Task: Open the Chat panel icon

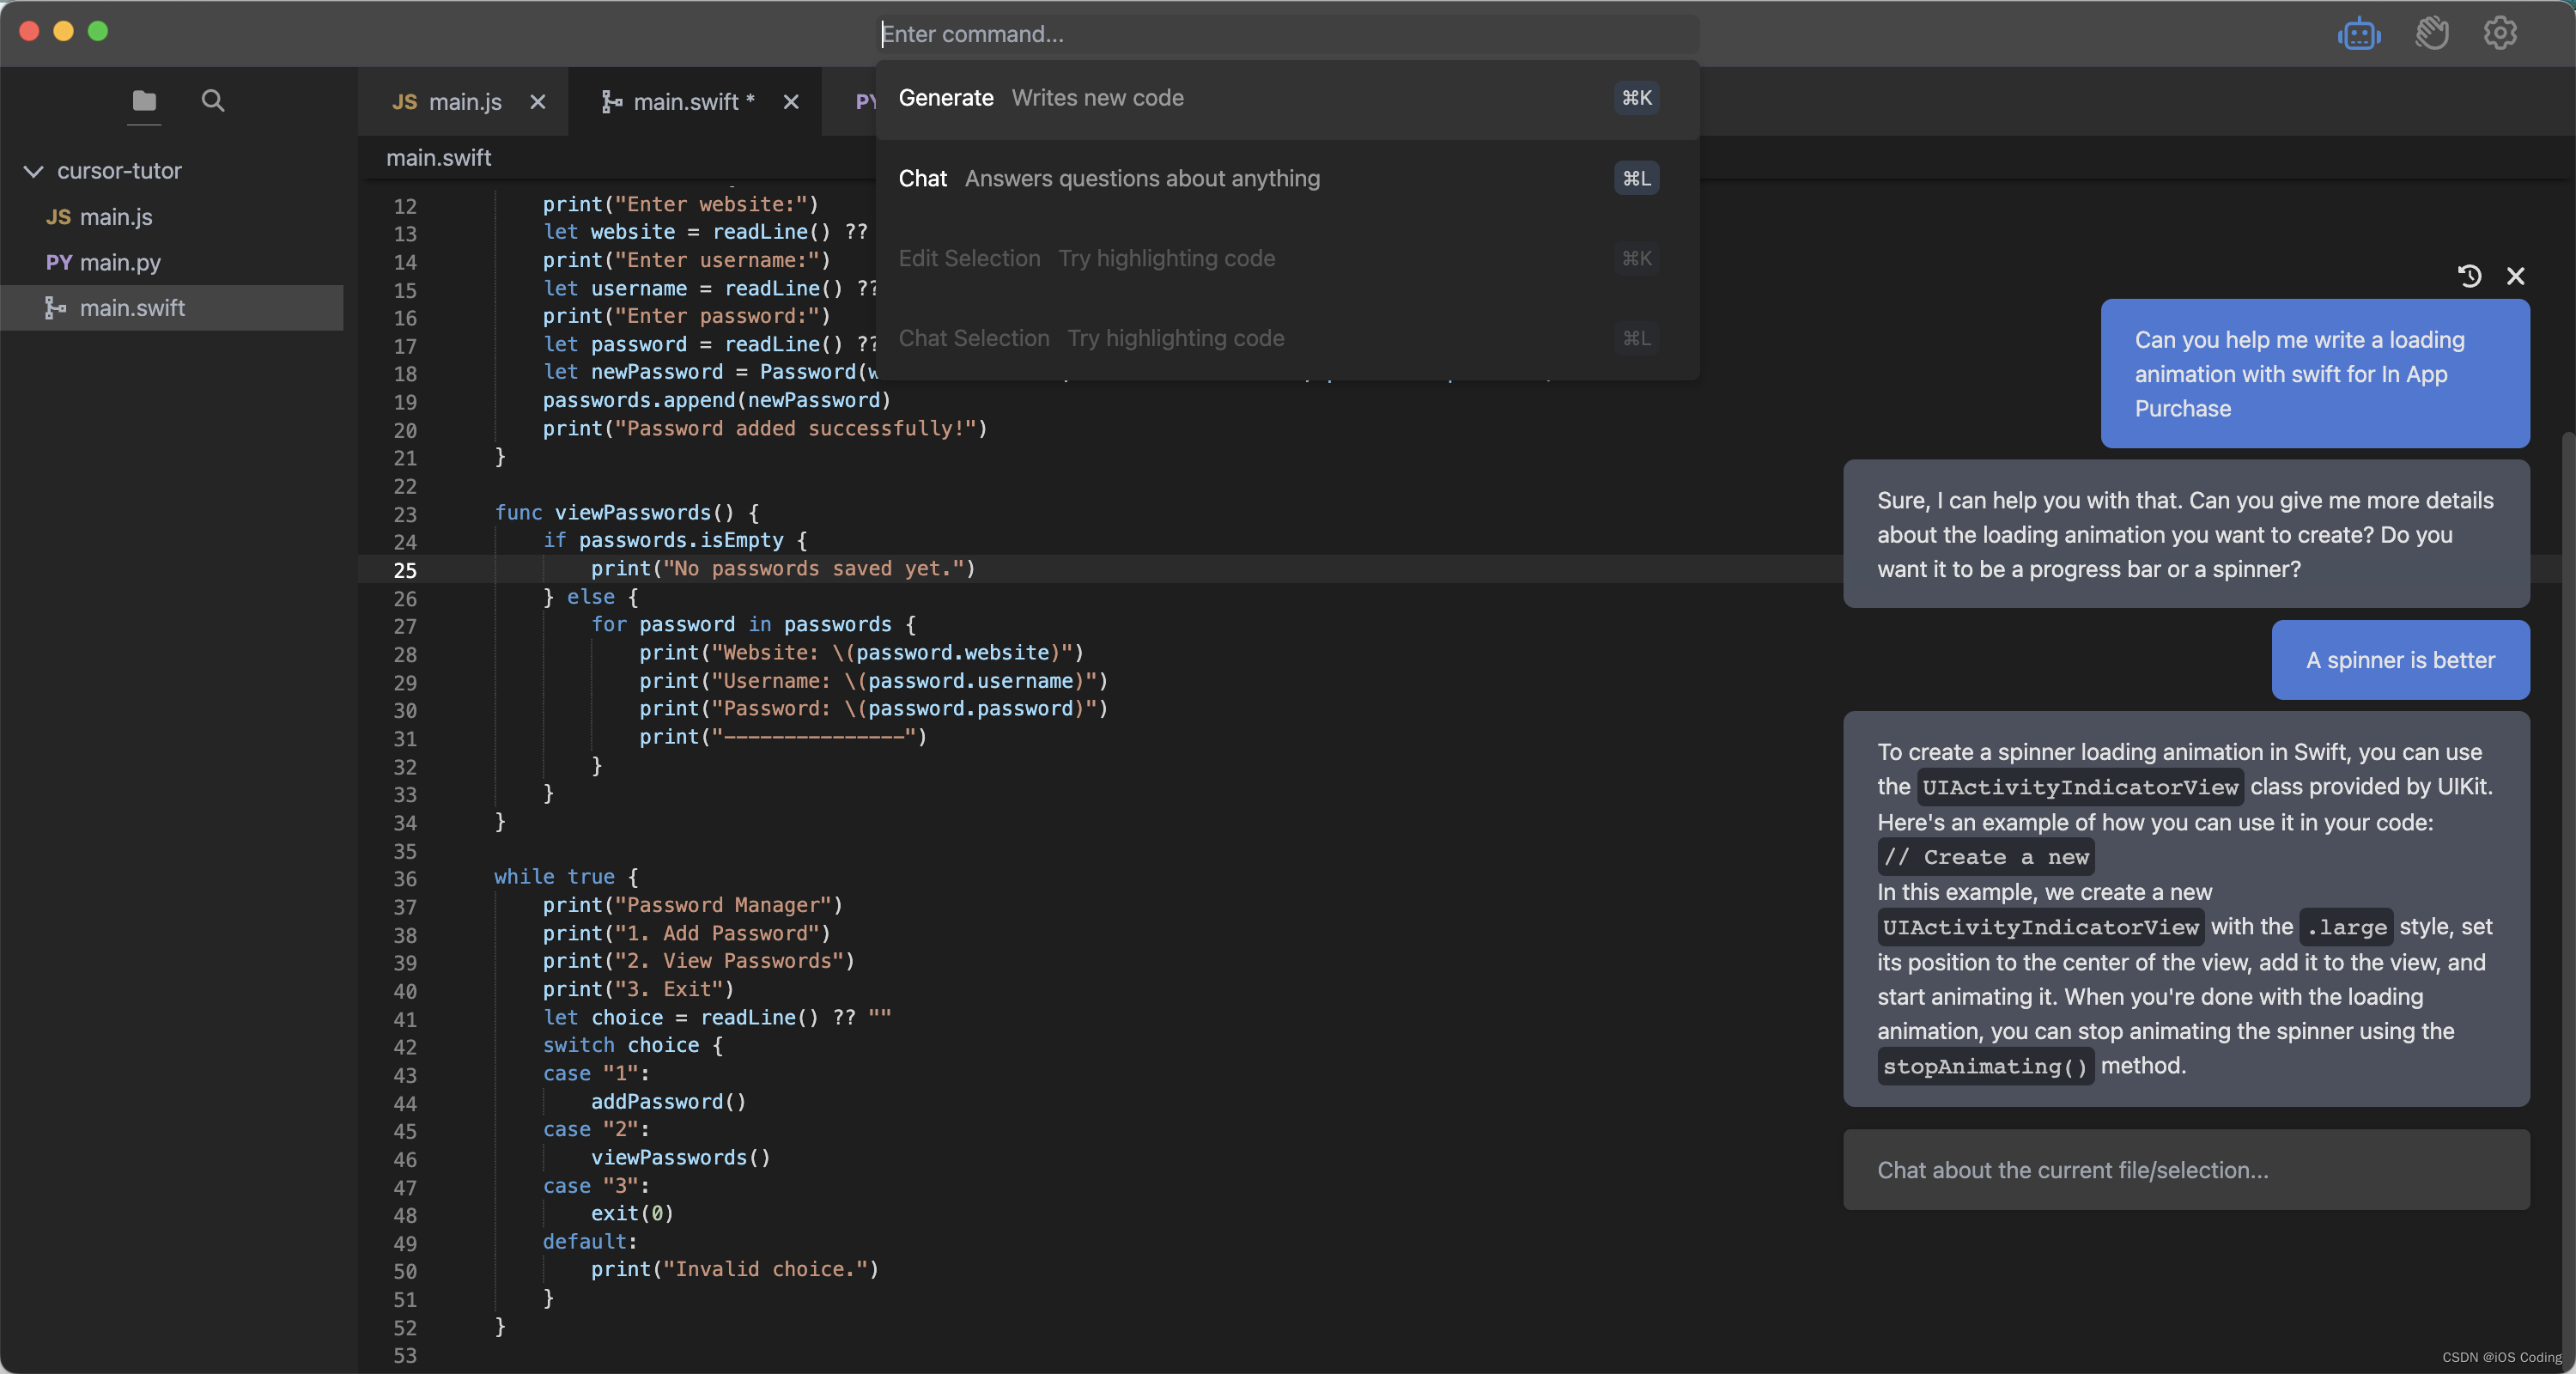Action: pyautogui.click(x=2358, y=34)
